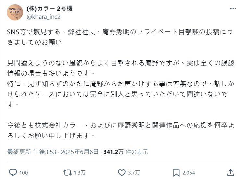Click the @khara_inc2 handle
Screen dimensions: 242x180
tap(44, 17)
